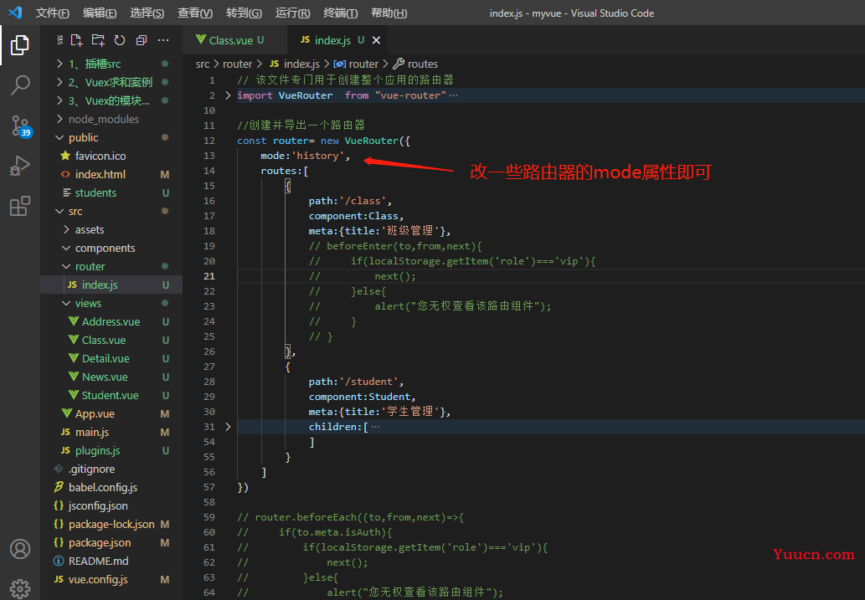Image resolution: width=865 pixels, height=600 pixels.
Task: Close the index.js editor tab
Action: click(x=376, y=40)
